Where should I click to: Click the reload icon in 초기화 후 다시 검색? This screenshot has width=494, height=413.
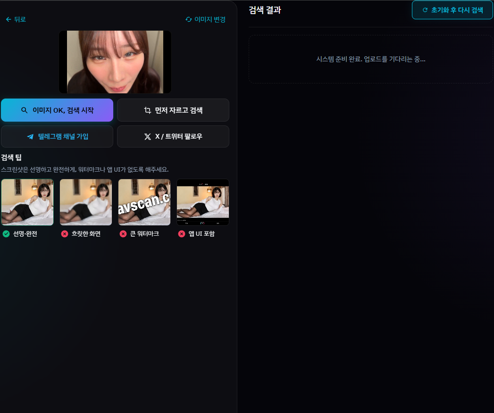(425, 10)
